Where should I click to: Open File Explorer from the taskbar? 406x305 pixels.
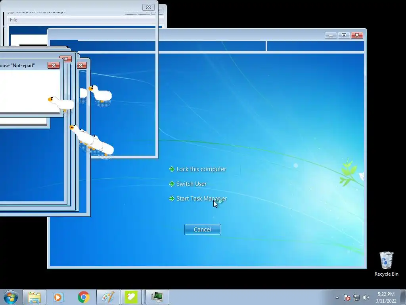coord(34,297)
